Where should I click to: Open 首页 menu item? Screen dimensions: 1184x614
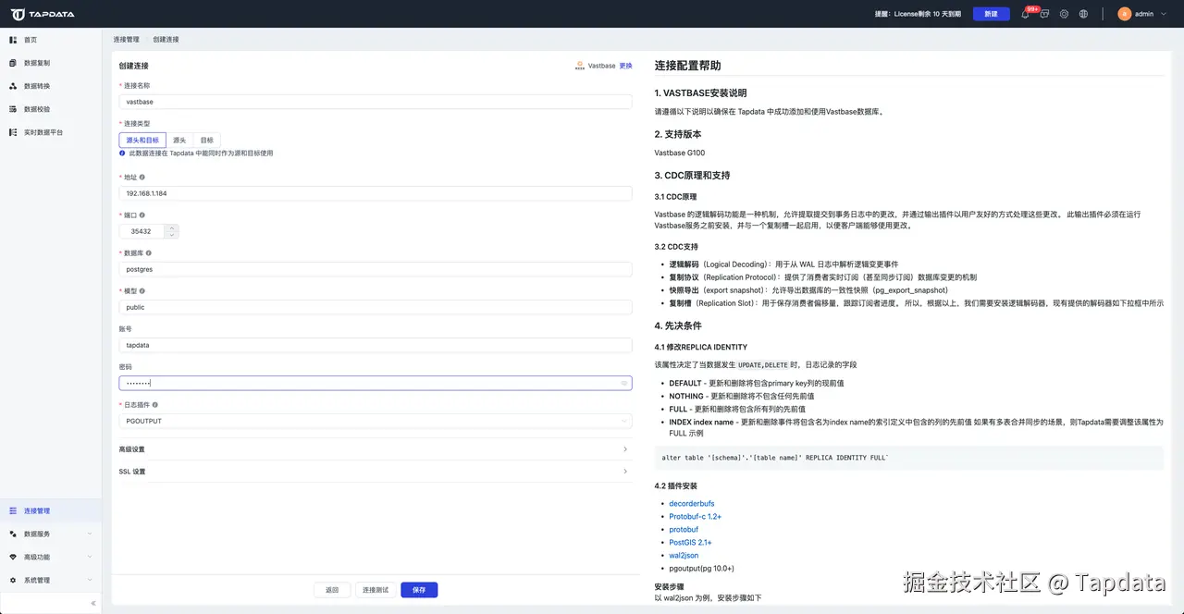[51, 40]
